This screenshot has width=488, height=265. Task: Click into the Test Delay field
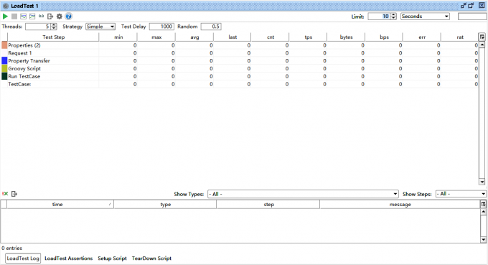click(x=161, y=27)
